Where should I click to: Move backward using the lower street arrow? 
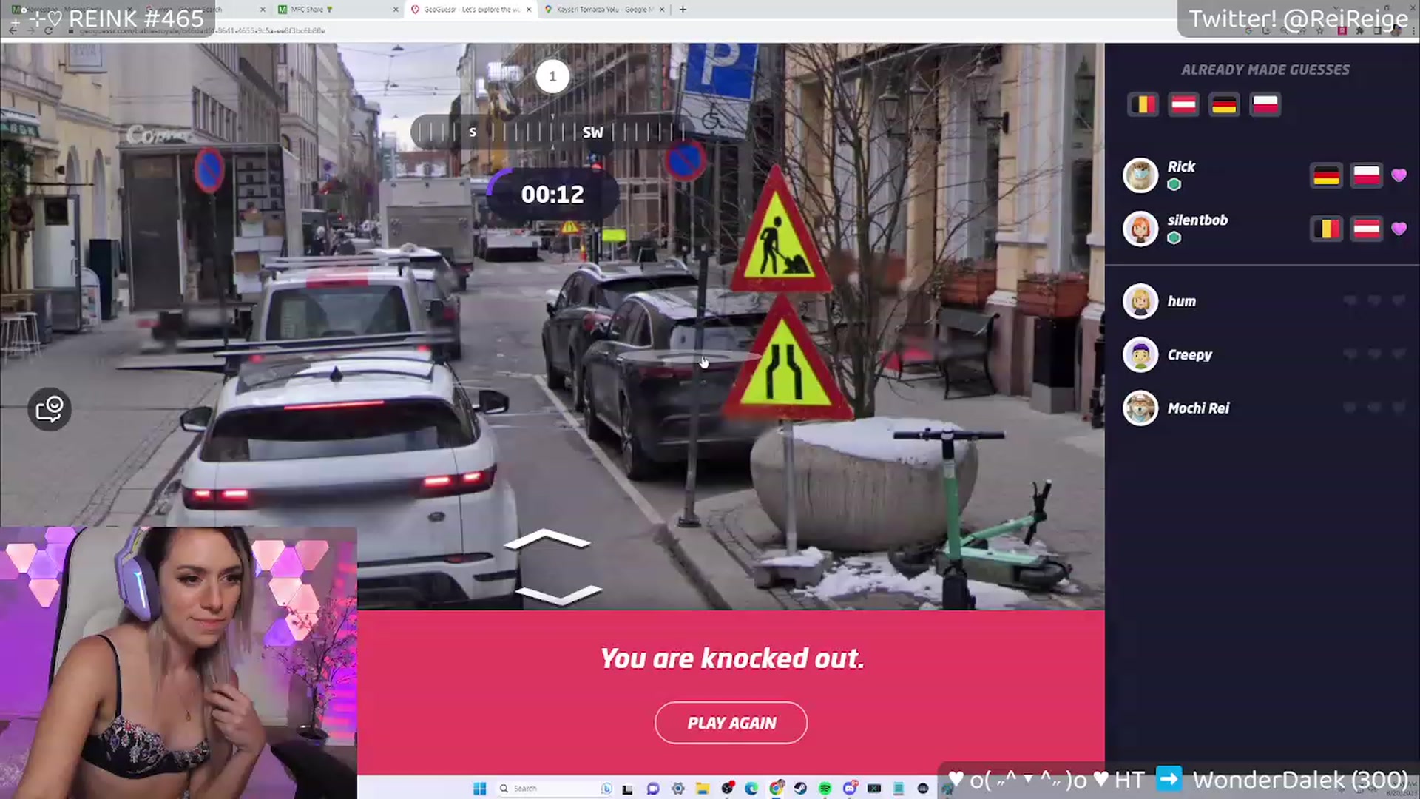point(558,594)
